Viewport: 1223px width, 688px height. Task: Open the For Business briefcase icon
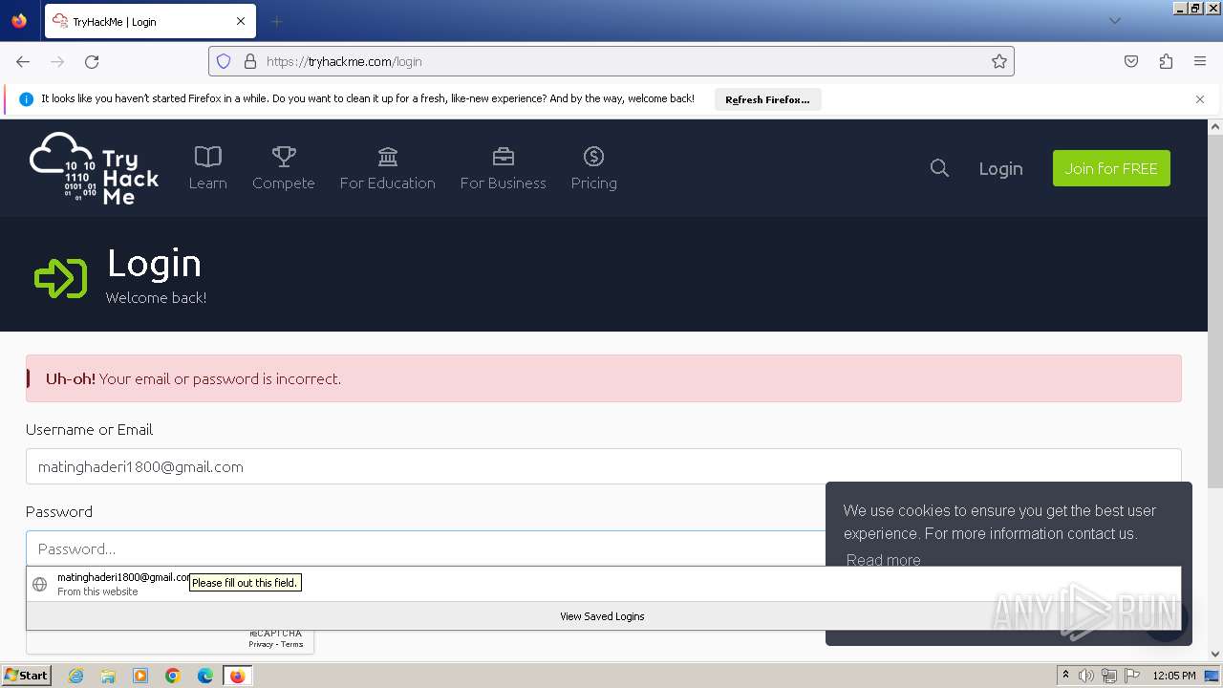click(504, 157)
